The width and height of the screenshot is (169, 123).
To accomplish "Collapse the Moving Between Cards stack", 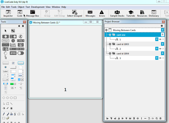I will pyautogui.click(x=106, y=30).
